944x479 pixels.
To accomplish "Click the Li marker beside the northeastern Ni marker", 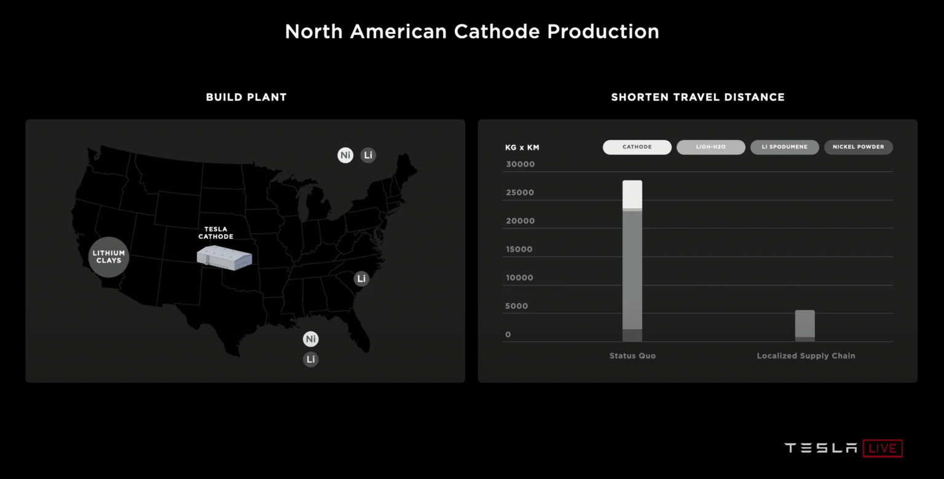I will [368, 155].
